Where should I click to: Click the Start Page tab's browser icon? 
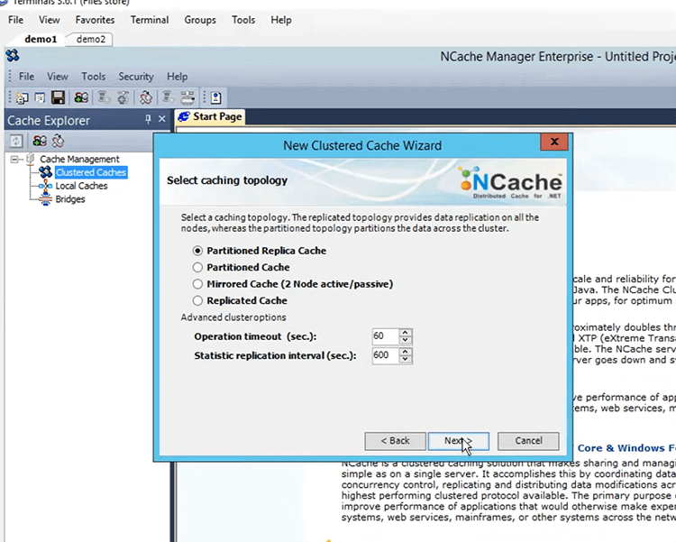coord(184,116)
